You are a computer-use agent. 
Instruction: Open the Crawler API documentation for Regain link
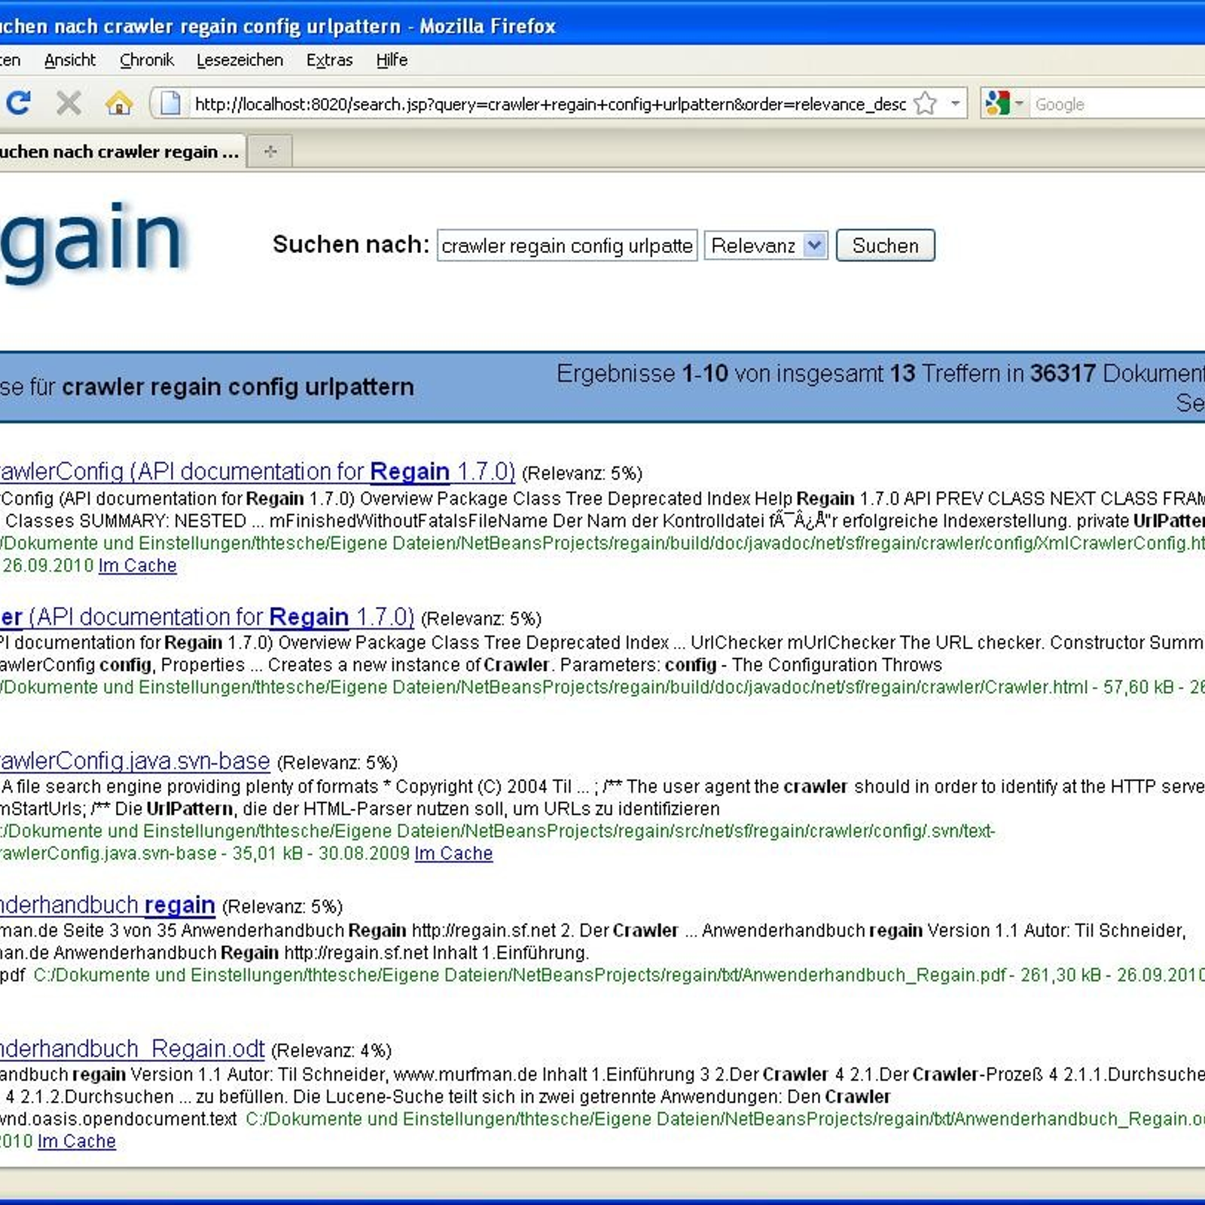tap(207, 617)
